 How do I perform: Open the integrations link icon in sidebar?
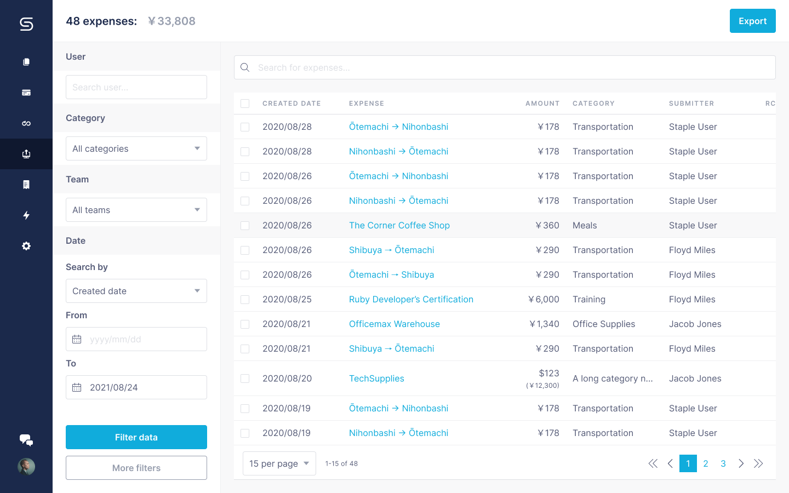tap(26, 123)
